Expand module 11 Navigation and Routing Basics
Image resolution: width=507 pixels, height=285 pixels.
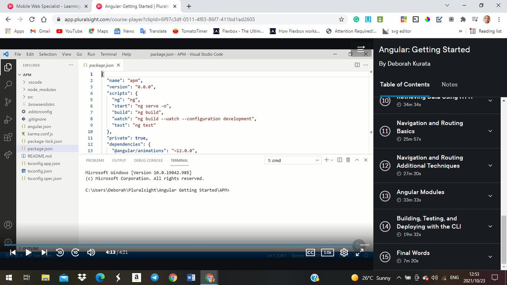(x=490, y=131)
